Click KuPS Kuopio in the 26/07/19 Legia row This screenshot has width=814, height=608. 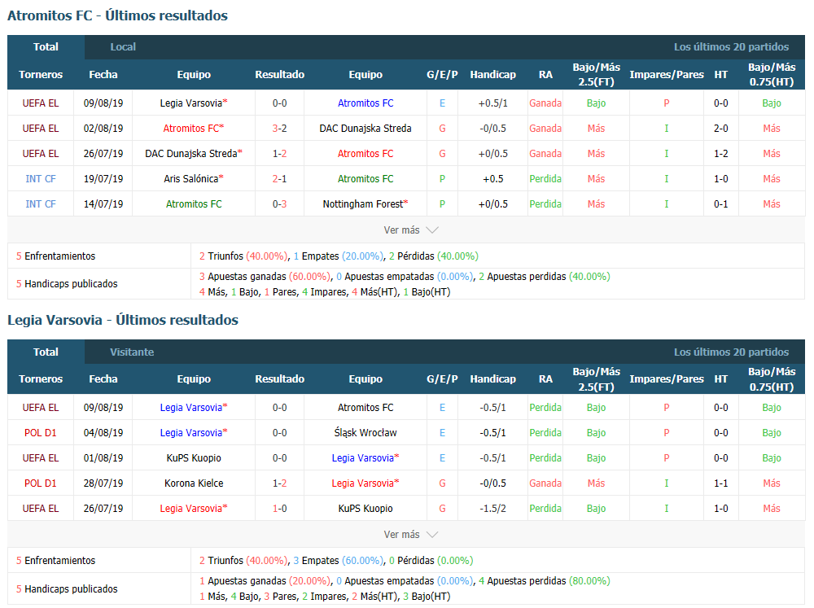pos(365,509)
